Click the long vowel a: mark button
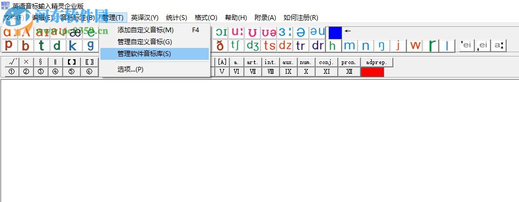 pos(499,45)
